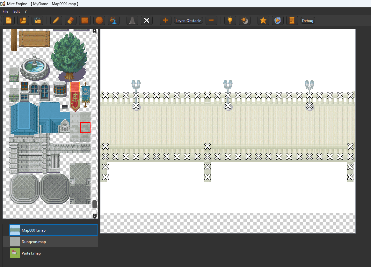Click the tileset scroll down arrow
The height and width of the screenshot is (267, 371).
(x=95, y=216)
